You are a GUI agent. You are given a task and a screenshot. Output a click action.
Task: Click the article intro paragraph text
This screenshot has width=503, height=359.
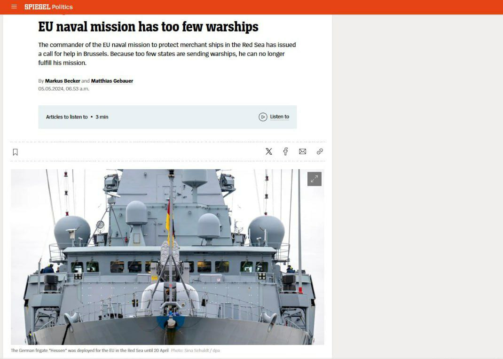click(167, 54)
